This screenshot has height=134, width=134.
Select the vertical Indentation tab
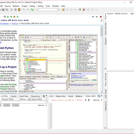click(106, 106)
